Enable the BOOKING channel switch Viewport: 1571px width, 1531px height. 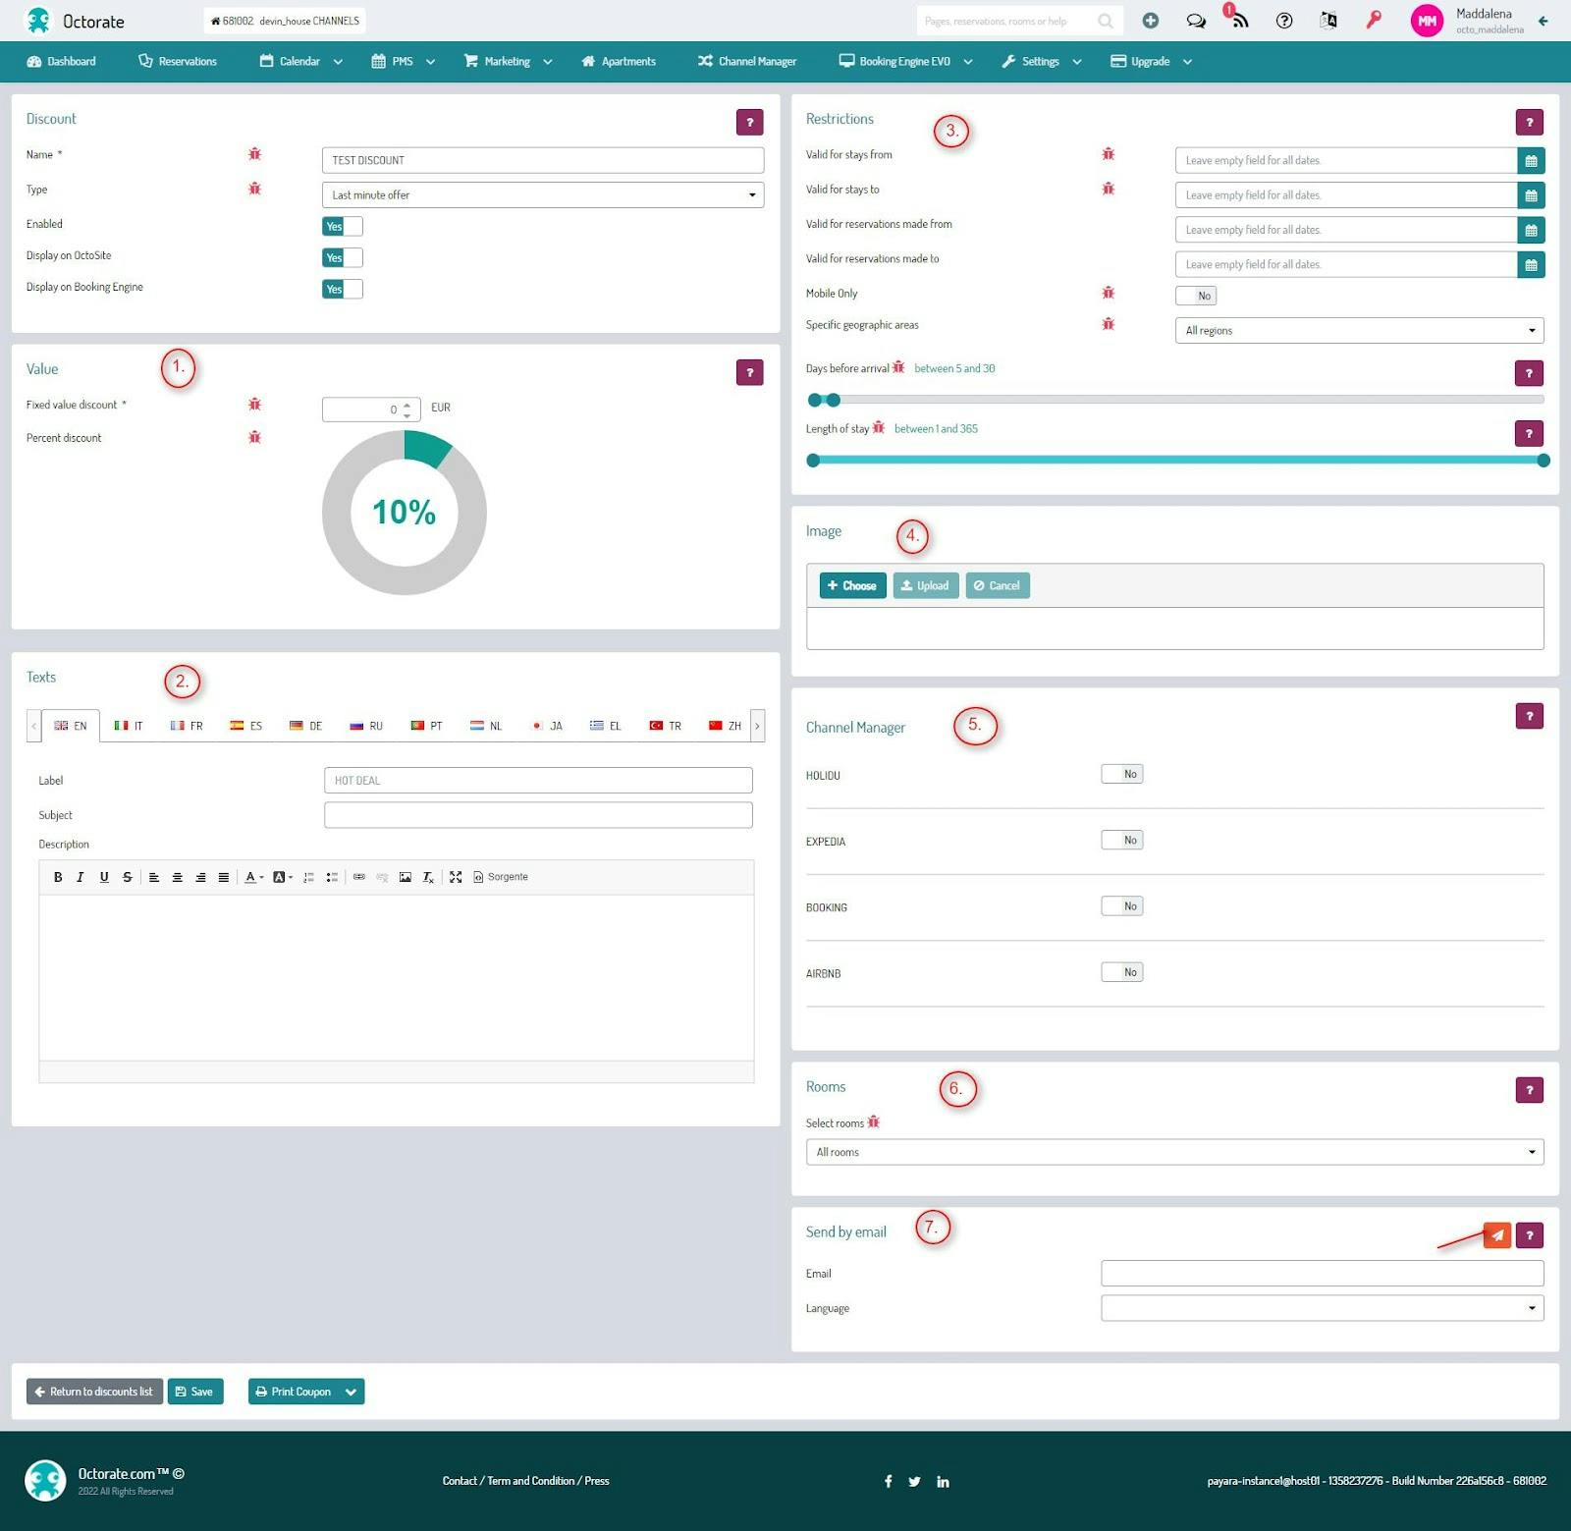[1122, 905]
